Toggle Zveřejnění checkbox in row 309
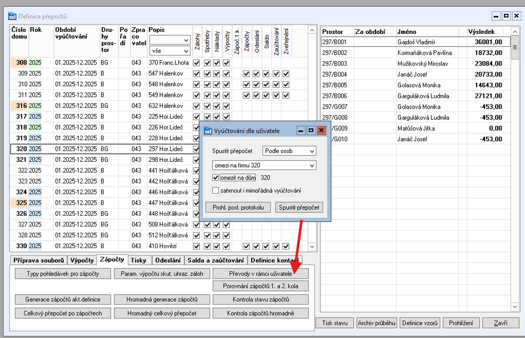This screenshot has height=338, width=525. pos(286,74)
